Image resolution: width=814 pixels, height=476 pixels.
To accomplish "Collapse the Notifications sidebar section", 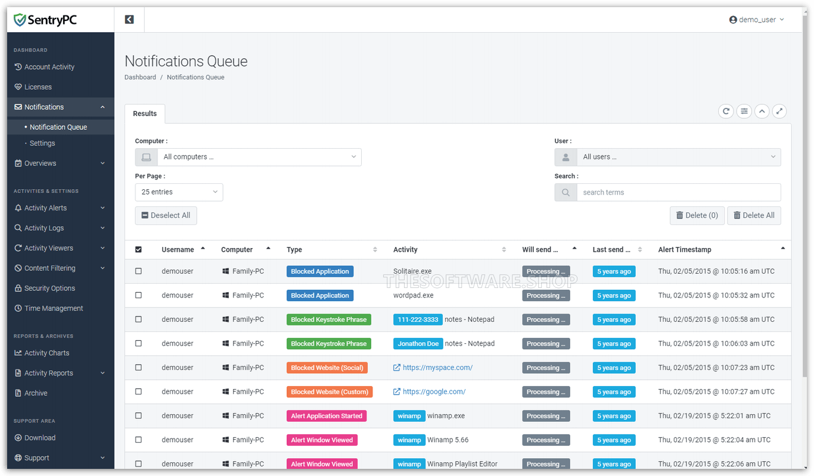I will [x=61, y=107].
